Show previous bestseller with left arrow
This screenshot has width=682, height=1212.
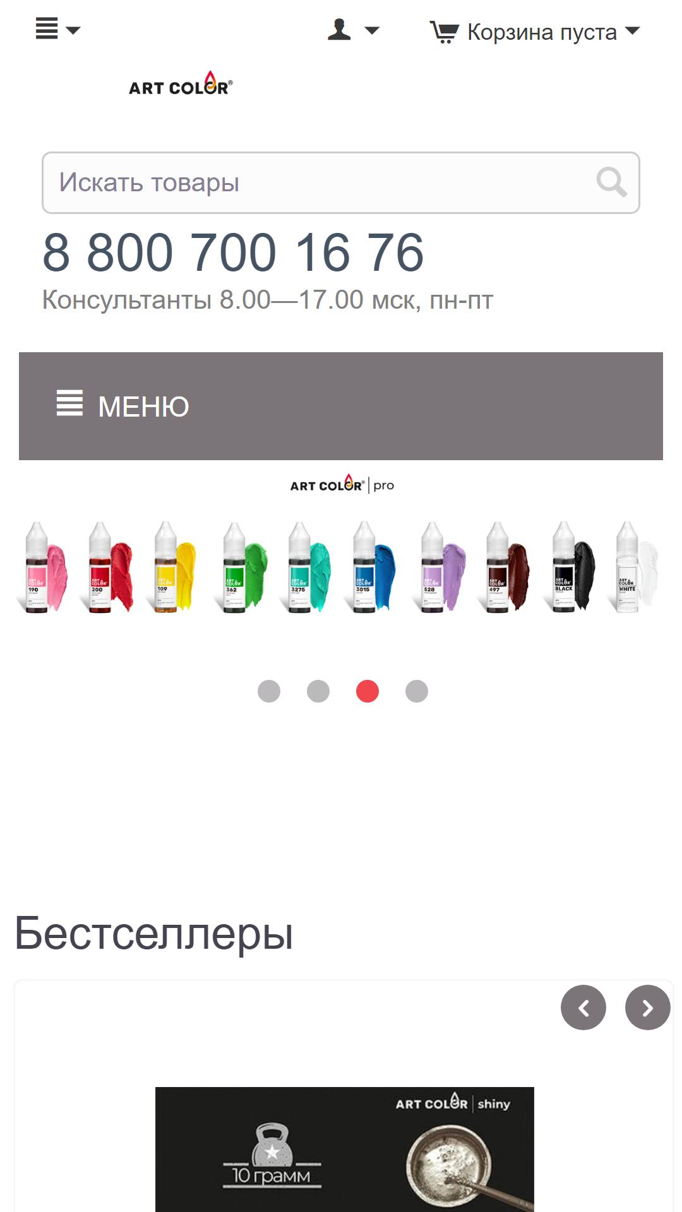[x=583, y=1007]
